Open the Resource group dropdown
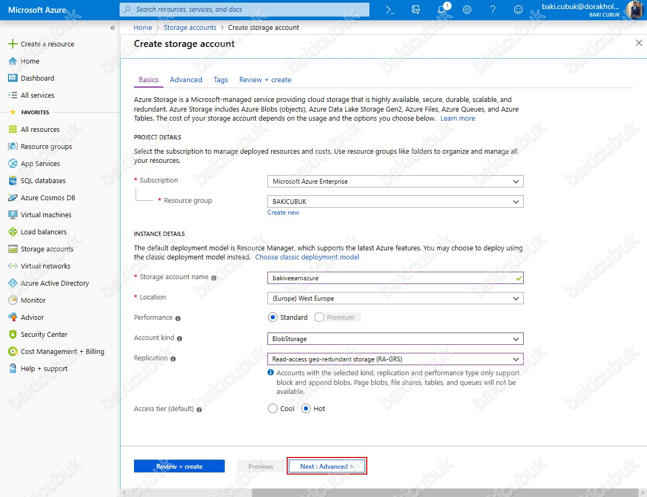The width and height of the screenshot is (647, 497). click(395, 202)
